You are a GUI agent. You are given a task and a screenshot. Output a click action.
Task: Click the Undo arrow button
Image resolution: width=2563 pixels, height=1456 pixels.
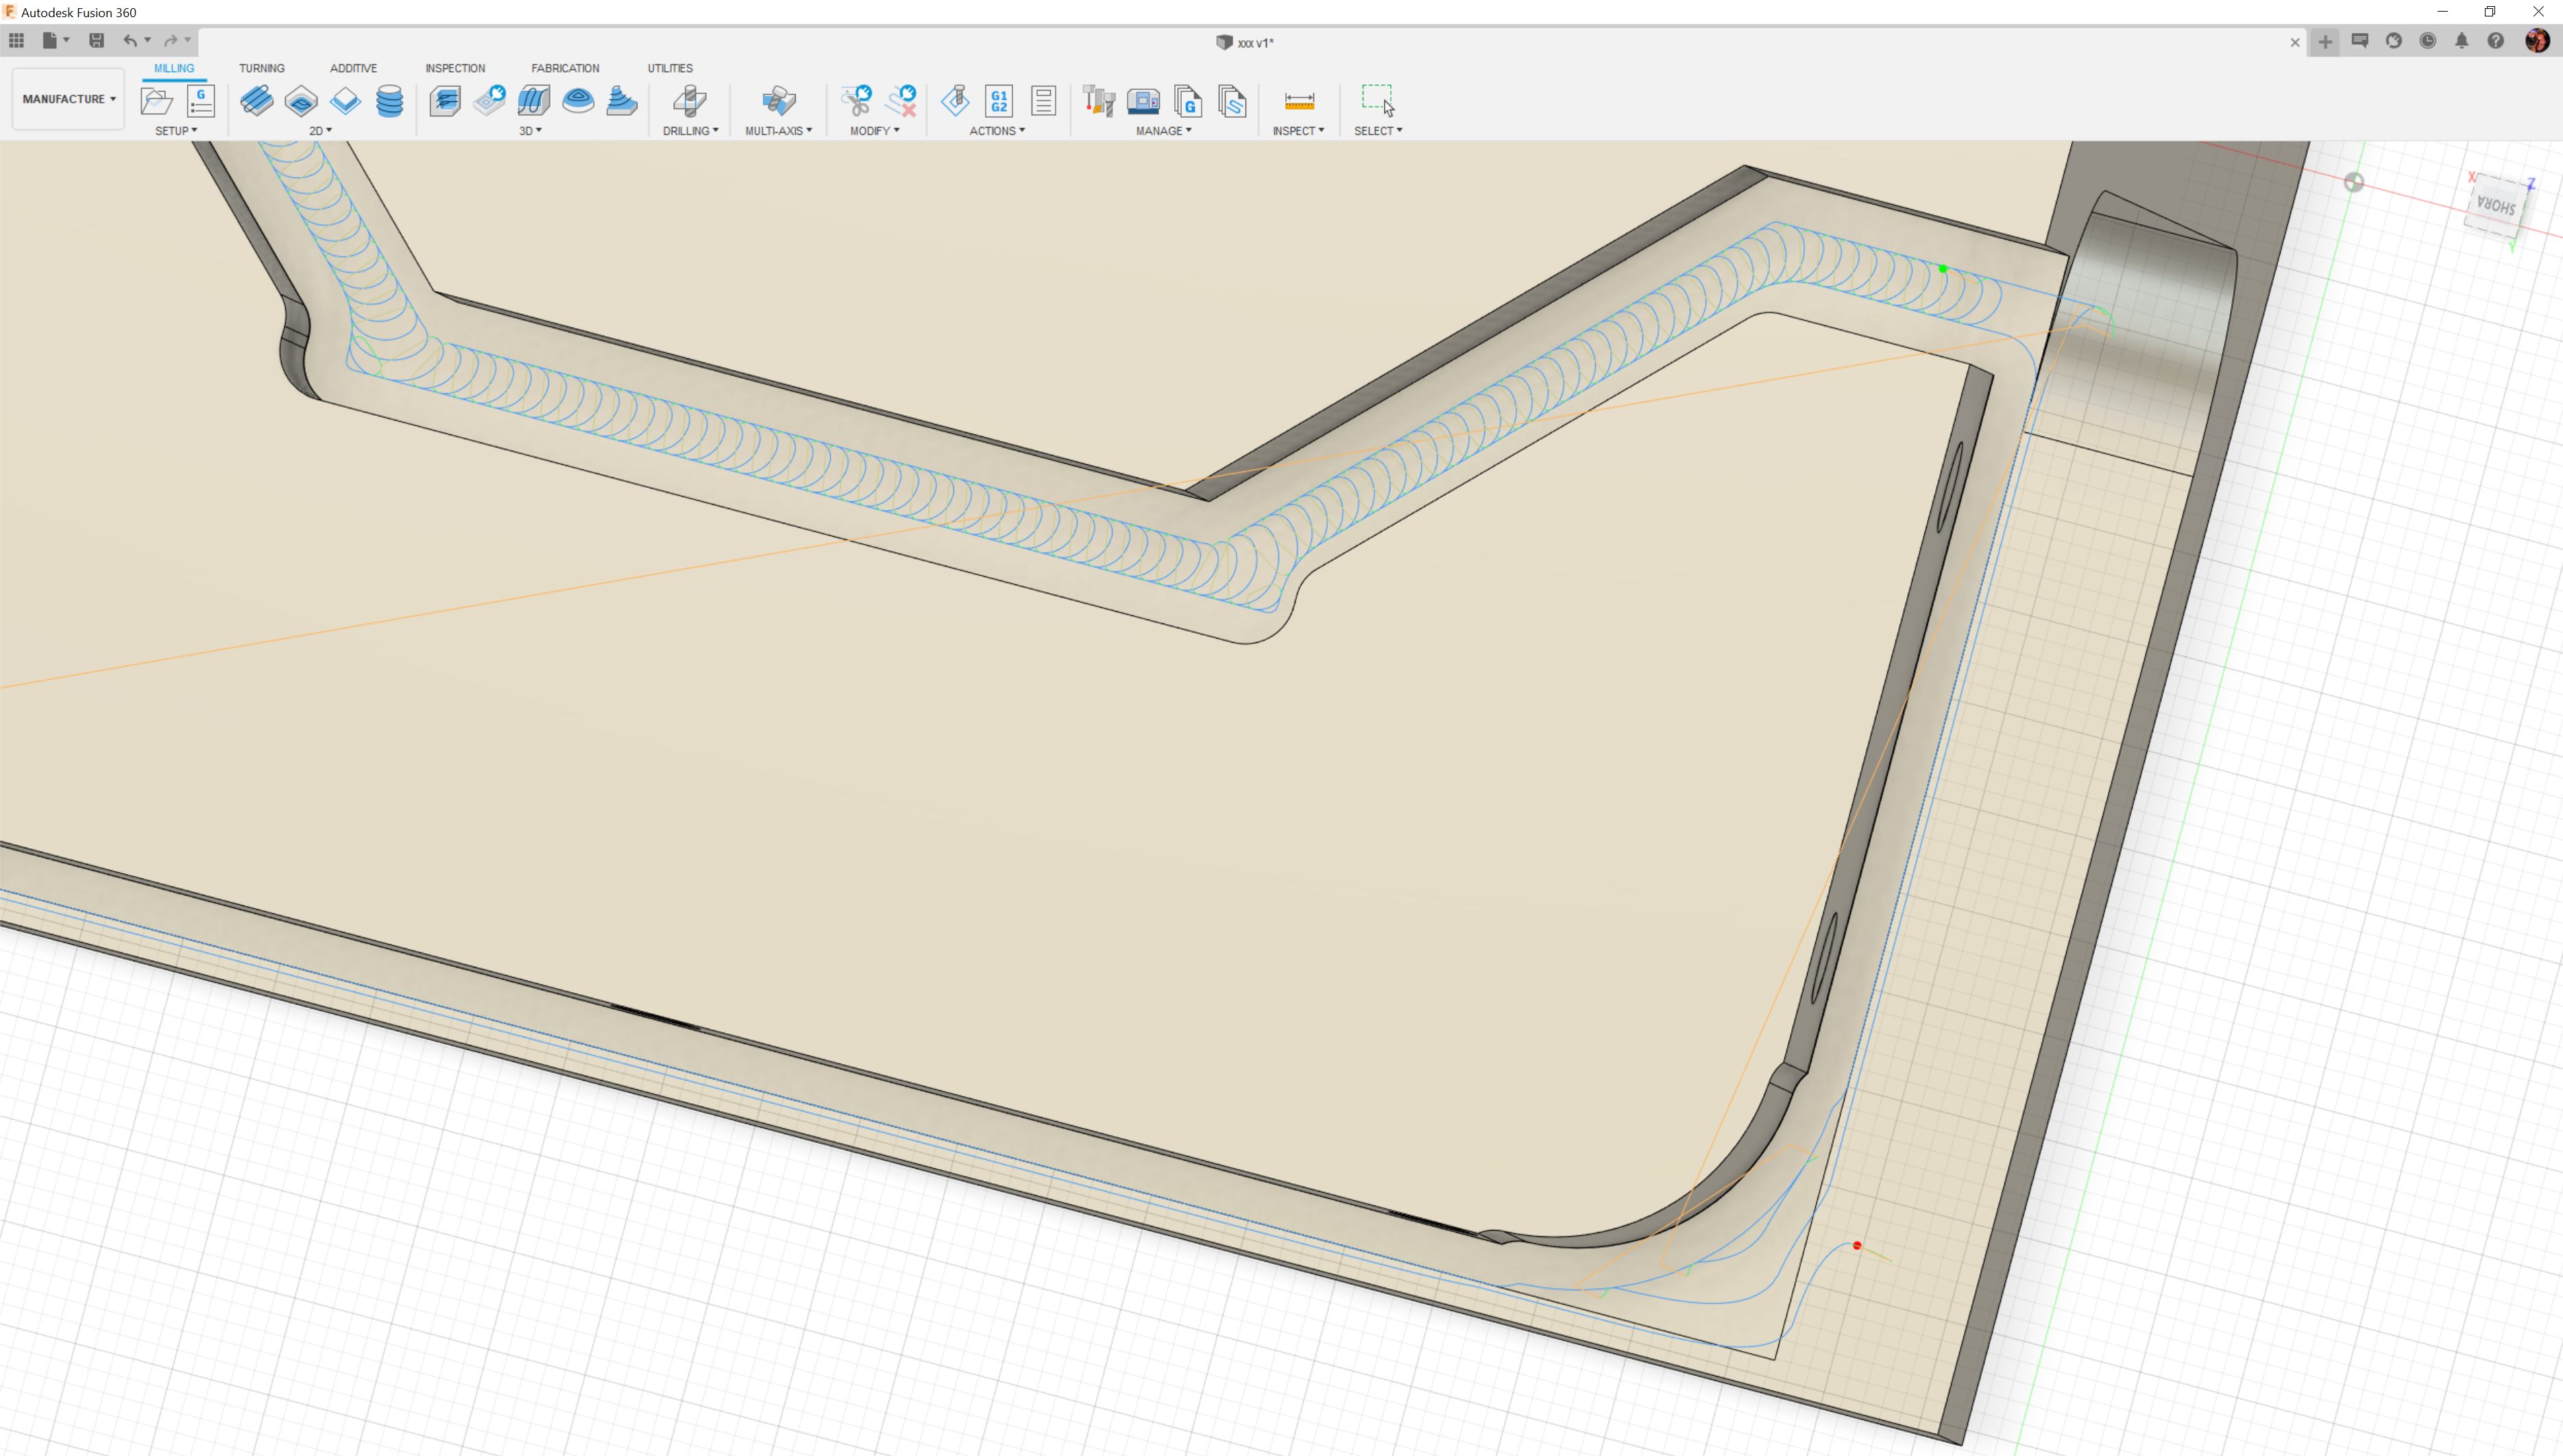(129, 41)
